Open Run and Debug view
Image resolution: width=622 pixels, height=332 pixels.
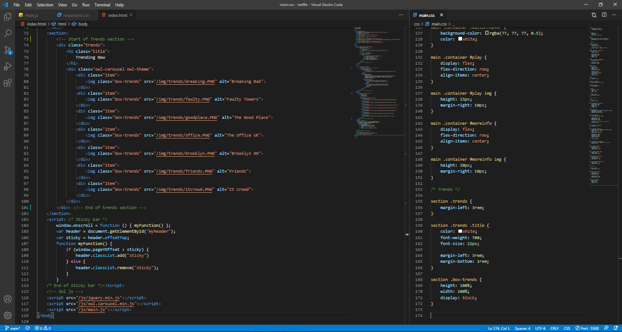tap(7, 66)
